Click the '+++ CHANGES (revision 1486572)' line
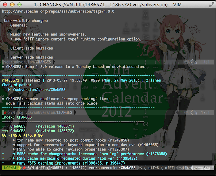The width and height of the screenshot is (216, 176). (x=38, y=131)
